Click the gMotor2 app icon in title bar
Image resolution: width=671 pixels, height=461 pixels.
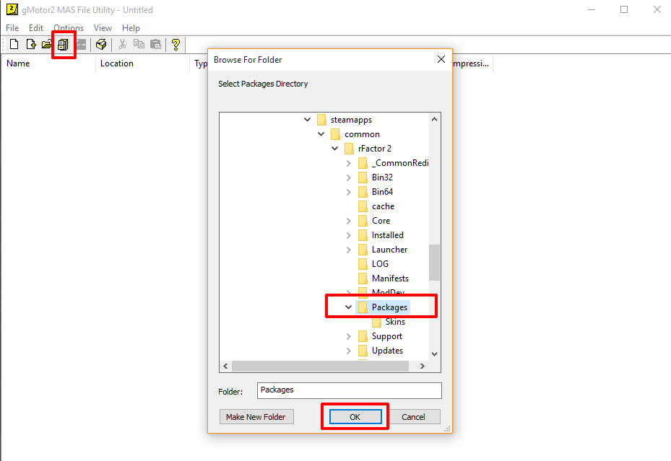click(x=12, y=9)
